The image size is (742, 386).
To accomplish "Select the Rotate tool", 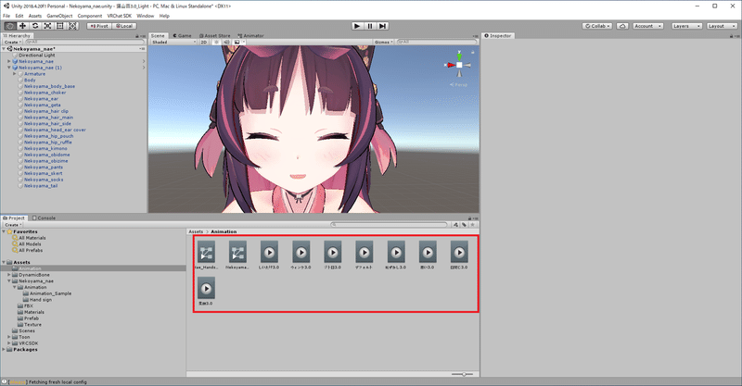I will point(35,26).
